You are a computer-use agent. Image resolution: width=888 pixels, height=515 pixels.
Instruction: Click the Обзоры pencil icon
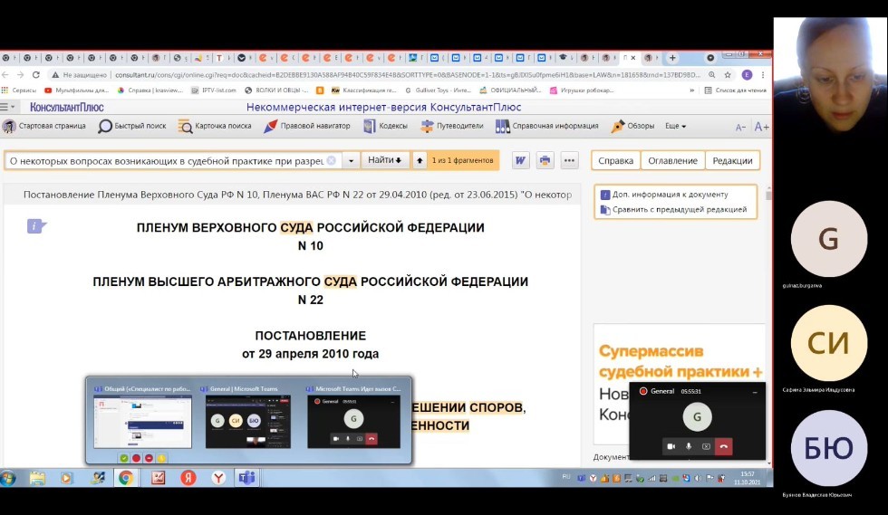pos(618,127)
